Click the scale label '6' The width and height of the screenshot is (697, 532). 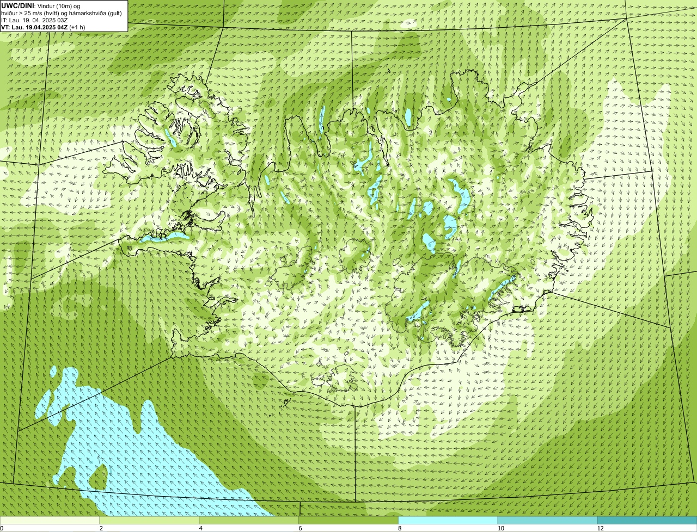point(300,528)
